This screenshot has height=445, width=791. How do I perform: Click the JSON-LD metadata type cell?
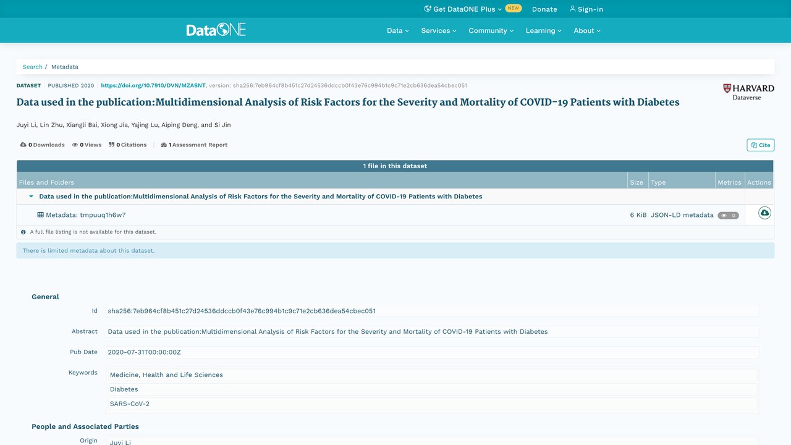click(x=682, y=215)
